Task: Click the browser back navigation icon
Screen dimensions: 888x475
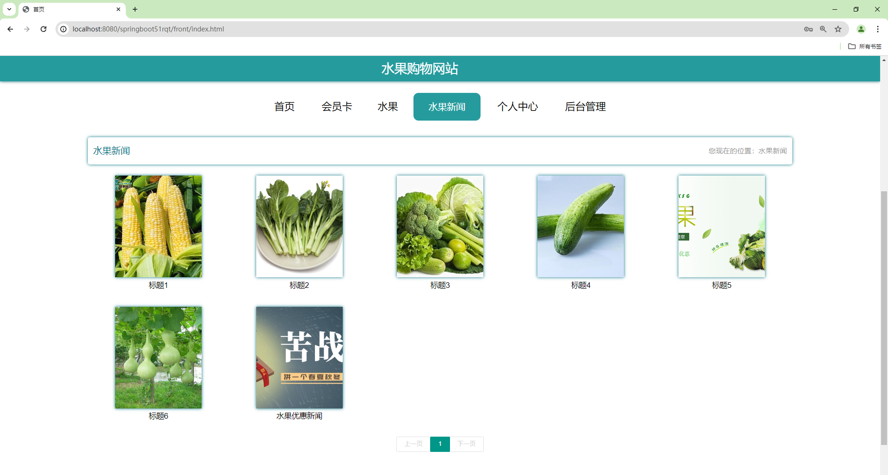Action: pos(10,29)
